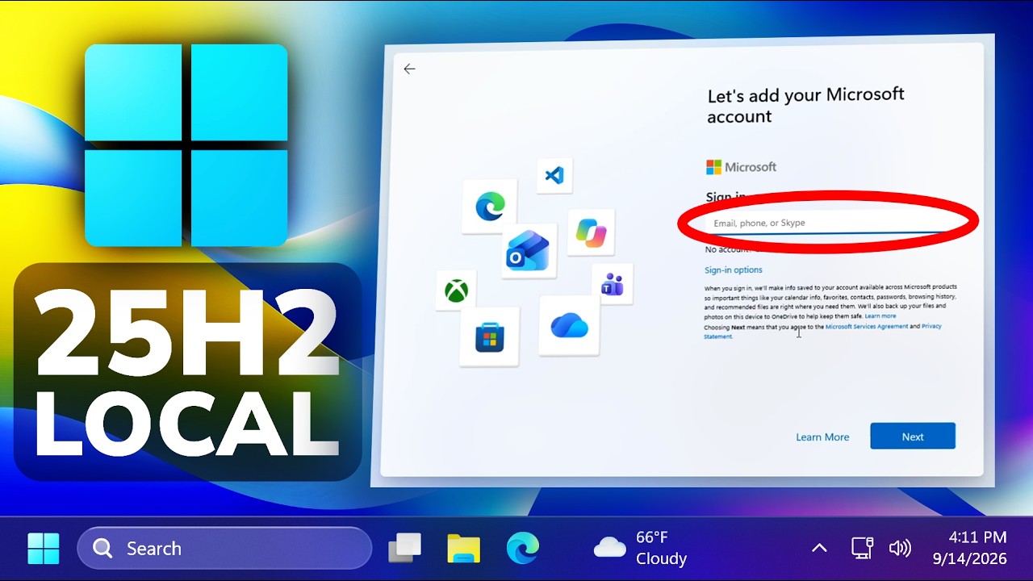Screen dimensions: 1033x581
Task: Open File Explorer from the taskbar
Action: pyautogui.click(x=464, y=549)
